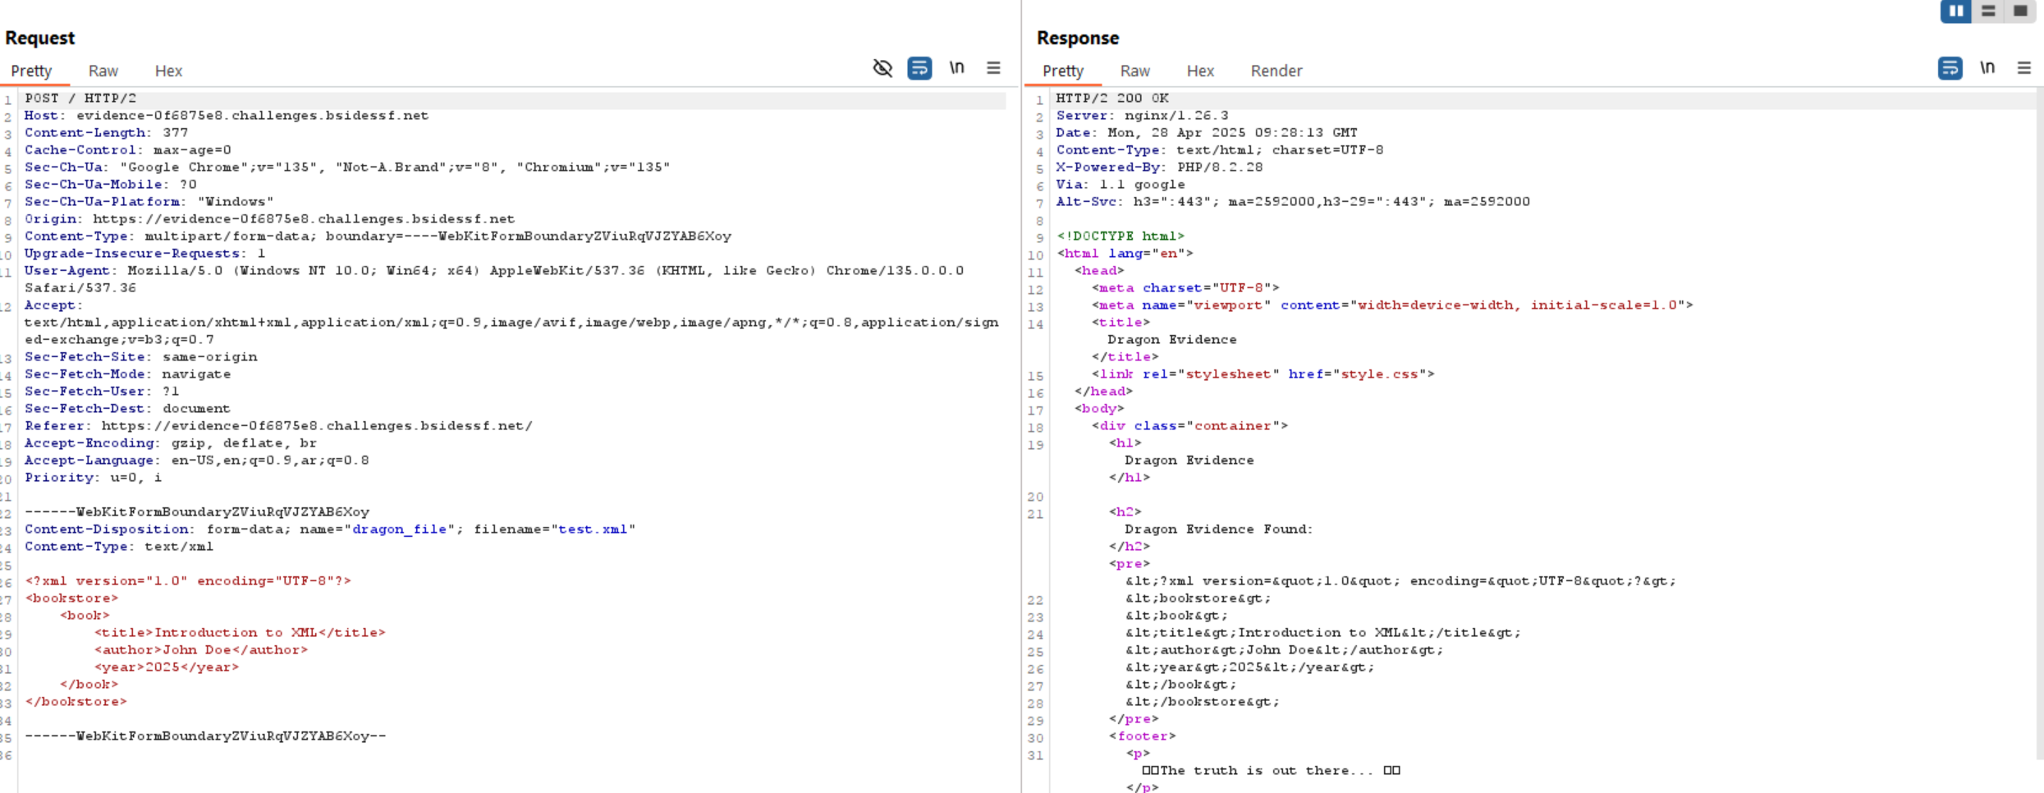This screenshot has width=2044, height=793.
Task: Toggle hide non-printable characters eye icon in Request
Action: tap(882, 68)
